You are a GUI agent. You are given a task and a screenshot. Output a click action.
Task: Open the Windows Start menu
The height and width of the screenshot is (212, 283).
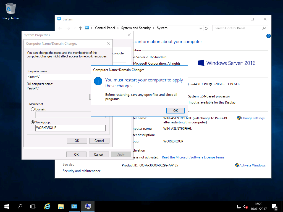[x=7, y=206]
